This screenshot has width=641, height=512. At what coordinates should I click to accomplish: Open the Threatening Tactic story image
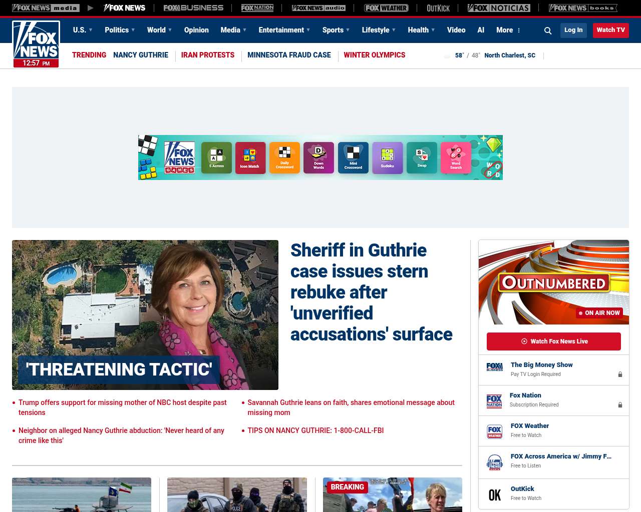pyautogui.click(x=145, y=314)
